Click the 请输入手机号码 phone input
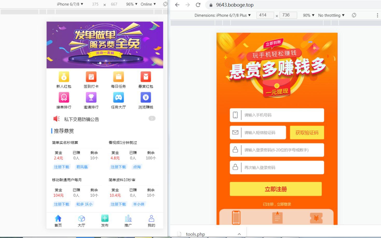The height and width of the screenshot is (238, 381). tap(277, 115)
